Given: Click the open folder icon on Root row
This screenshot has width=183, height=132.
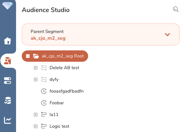Looking at the screenshot, I should (x=36, y=56).
